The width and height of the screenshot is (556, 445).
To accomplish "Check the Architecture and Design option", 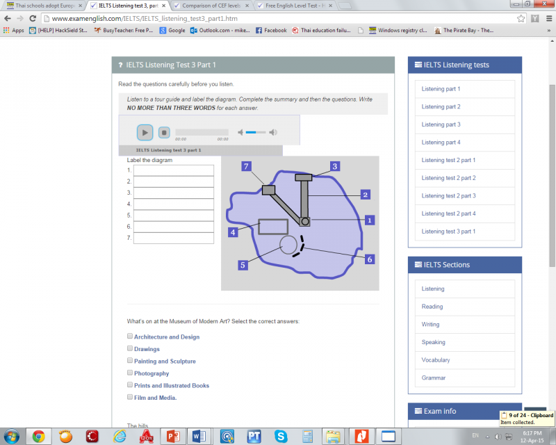I will point(130,337).
